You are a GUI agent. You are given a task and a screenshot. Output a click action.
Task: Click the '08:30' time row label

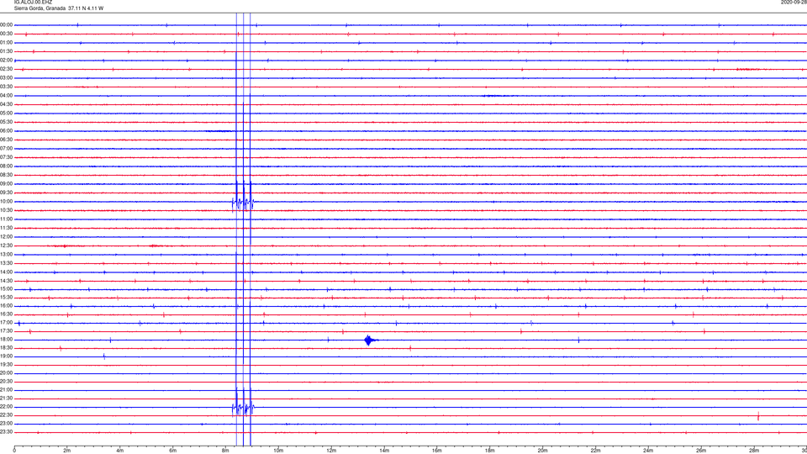(x=6, y=175)
